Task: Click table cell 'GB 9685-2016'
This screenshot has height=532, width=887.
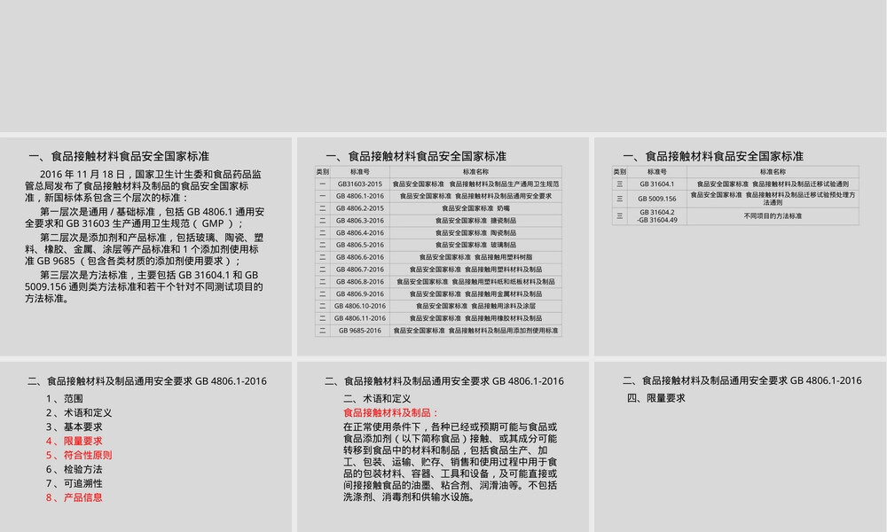Action: [360, 331]
